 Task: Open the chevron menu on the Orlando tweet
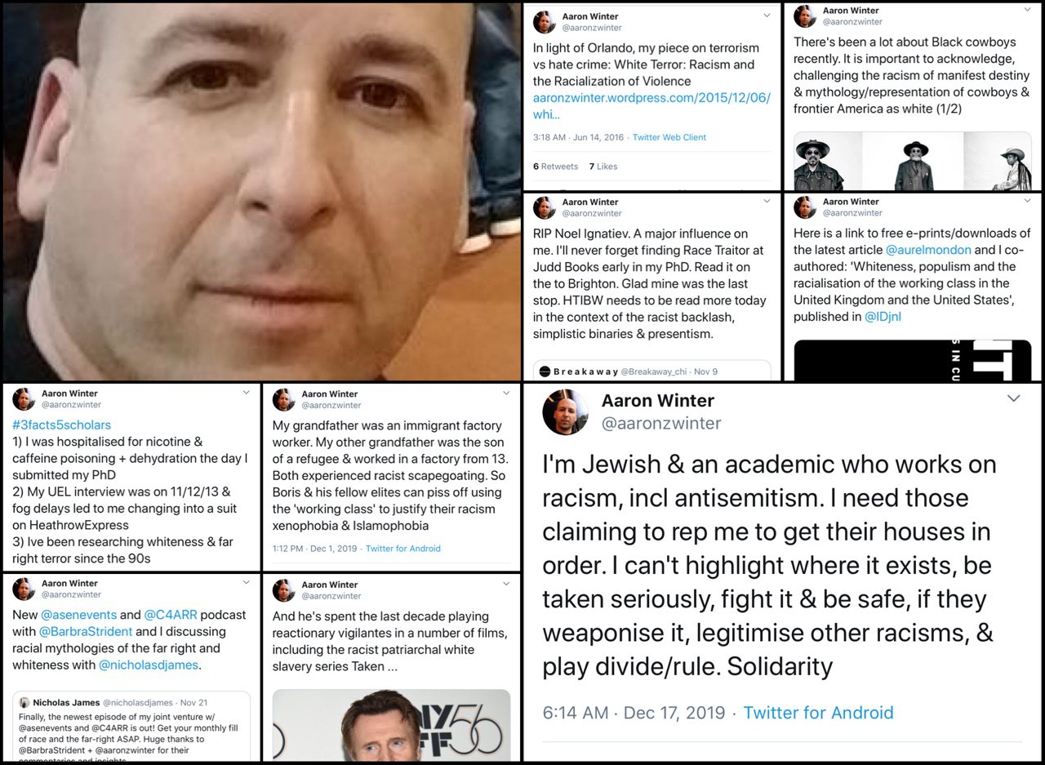(766, 16)
